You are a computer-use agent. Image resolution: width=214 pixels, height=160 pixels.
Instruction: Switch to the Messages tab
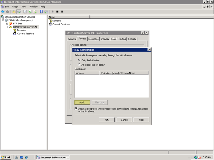click(93, 39)
